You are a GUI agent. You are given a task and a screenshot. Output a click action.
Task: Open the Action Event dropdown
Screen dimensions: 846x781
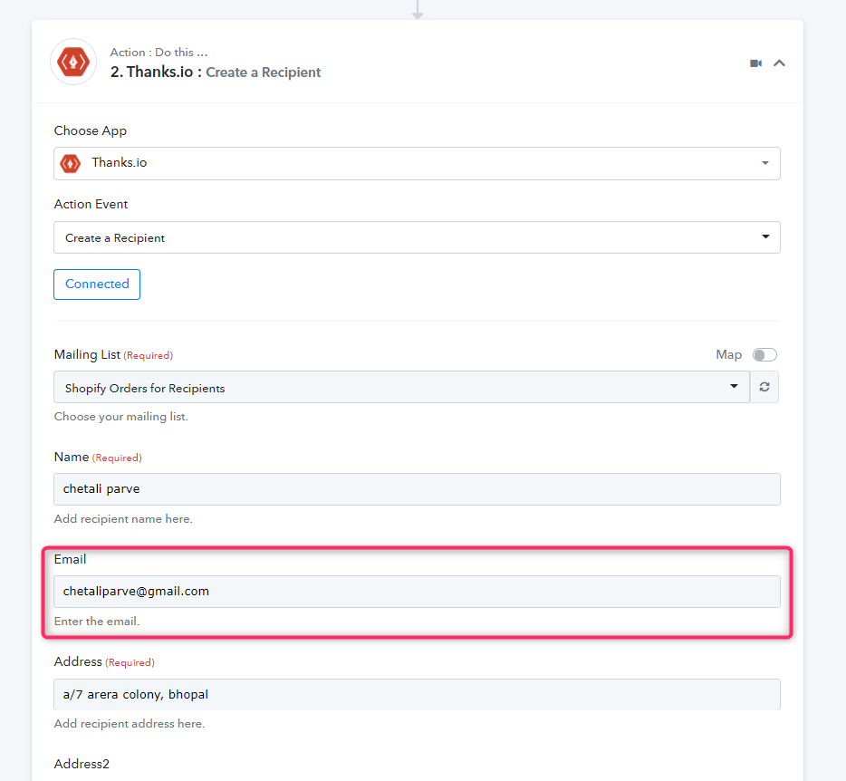point(417,237)
